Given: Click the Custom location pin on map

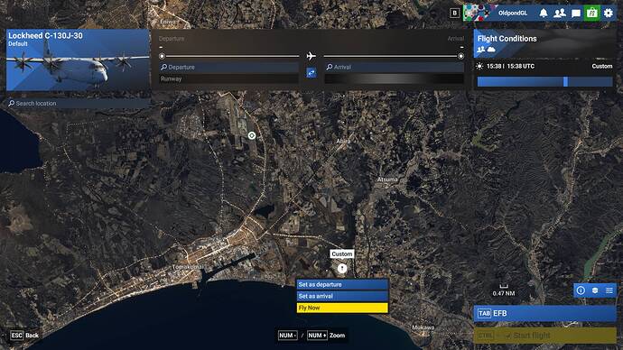Looking at the screenshot, I should point(342,269).
